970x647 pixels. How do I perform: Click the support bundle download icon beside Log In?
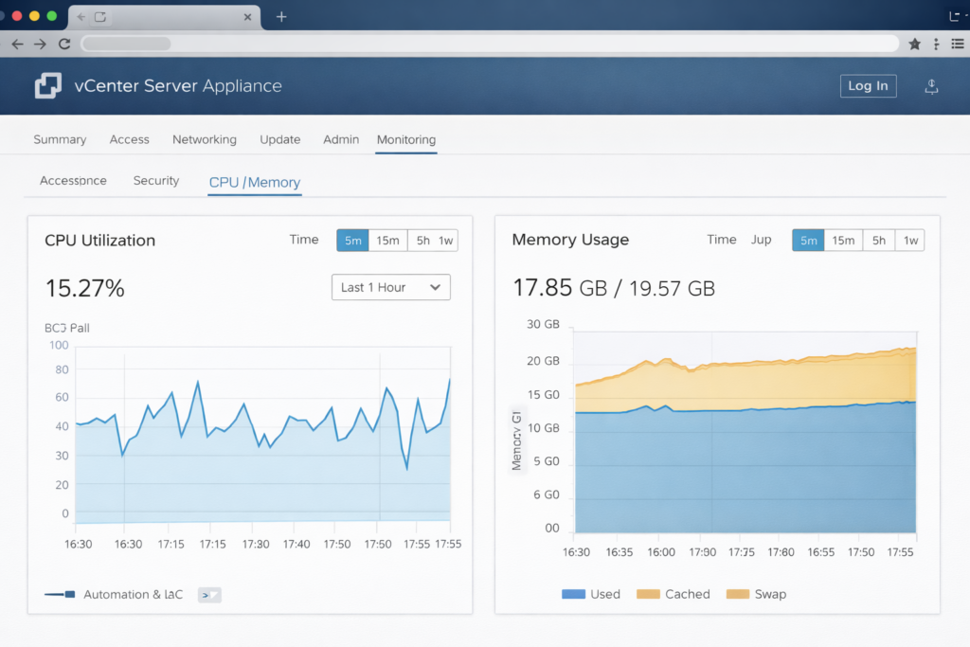(x=931, y=86)
